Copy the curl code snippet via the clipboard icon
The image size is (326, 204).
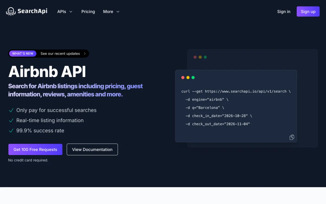pyautogui.click(x=292, y=137)
